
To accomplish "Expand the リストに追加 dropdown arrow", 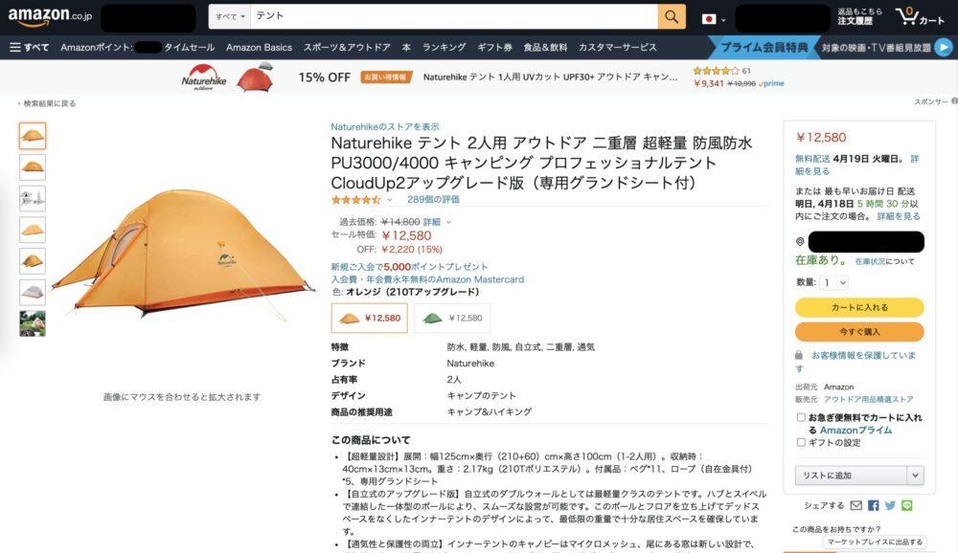I will (915, 475).
